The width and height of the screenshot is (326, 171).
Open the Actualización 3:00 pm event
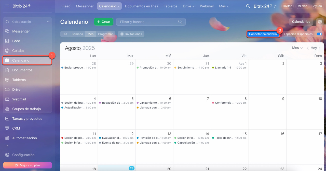click(79, 108)
